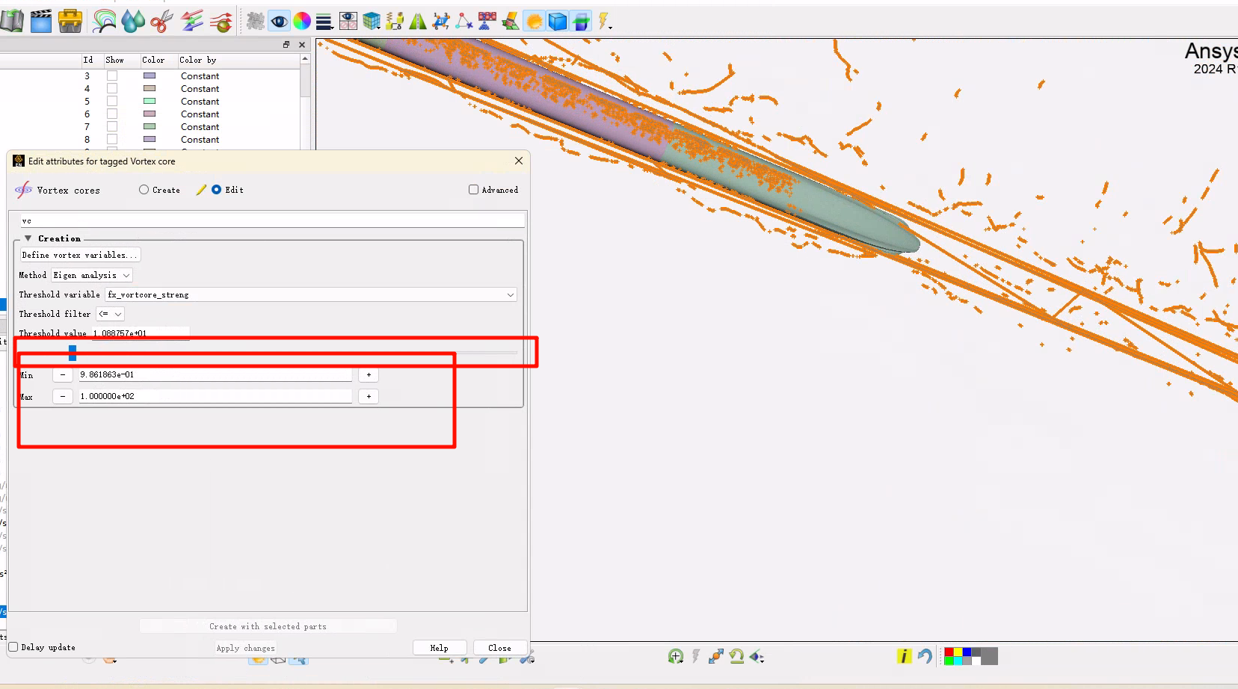Click the threshold value slider handle
Screen dimensions: 1238x689
73,352
